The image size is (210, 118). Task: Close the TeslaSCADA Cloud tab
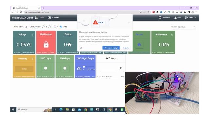(x=39, y=8)
